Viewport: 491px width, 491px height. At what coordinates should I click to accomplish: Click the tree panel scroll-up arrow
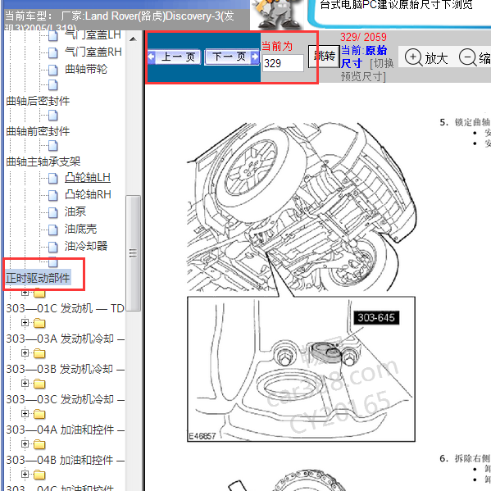(x=133, y=39)
